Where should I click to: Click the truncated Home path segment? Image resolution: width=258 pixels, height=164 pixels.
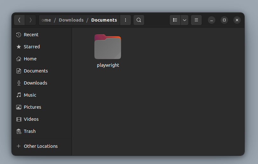[x=46, y=20]
